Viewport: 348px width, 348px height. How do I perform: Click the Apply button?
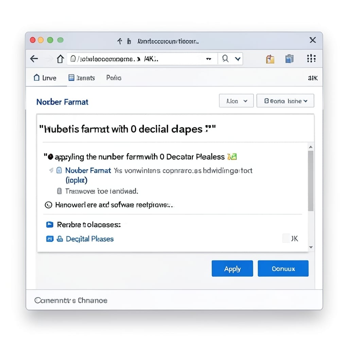point(232,268)
